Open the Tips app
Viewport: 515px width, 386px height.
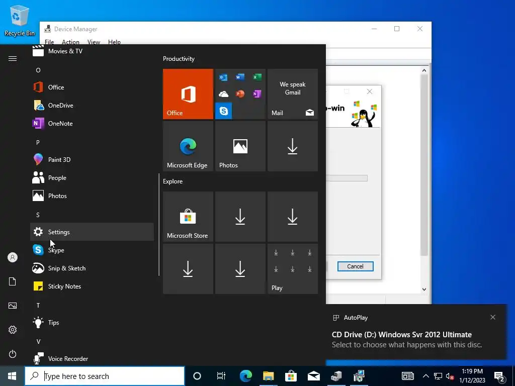pos(92,322)
